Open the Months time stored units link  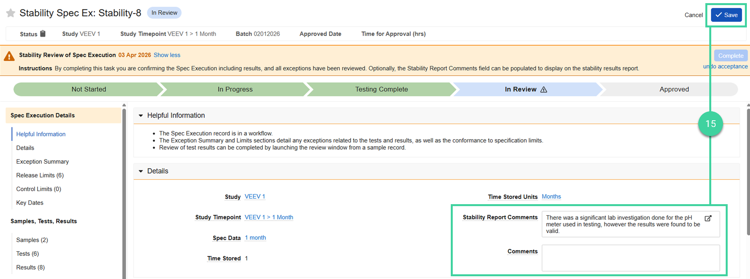(551, 197)
